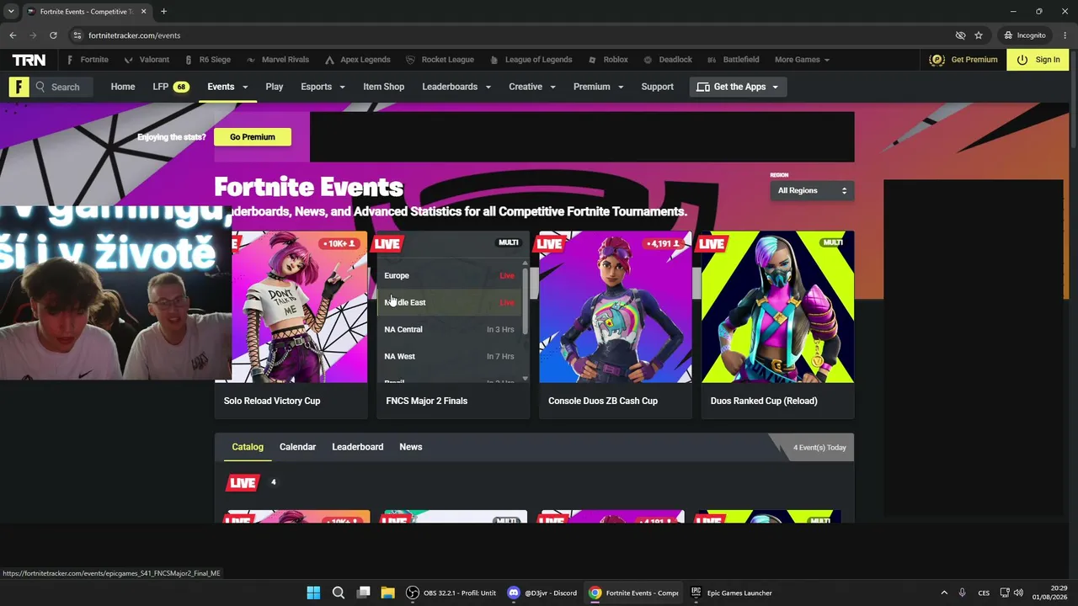Go to R6 Siege tracker
Screen dimensions: 1078x606
tap(206, 60)
